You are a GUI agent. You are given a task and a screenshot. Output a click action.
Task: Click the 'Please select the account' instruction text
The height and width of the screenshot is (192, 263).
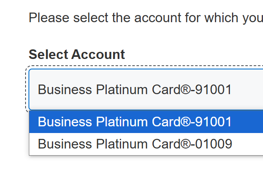pos(145,18)
